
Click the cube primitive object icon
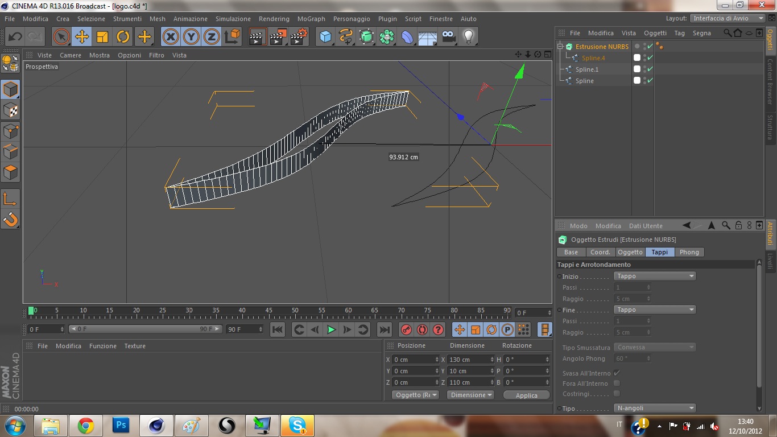pos(325,37)
